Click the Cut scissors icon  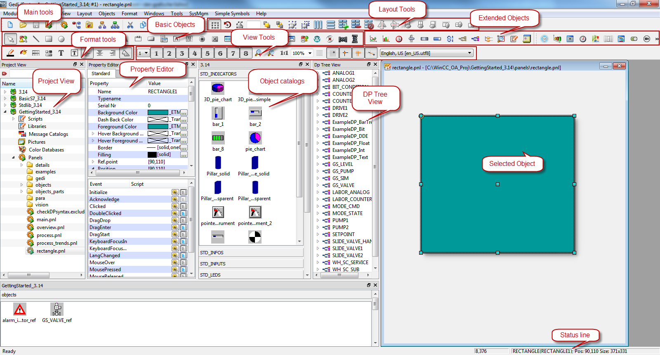click(130, 25)
